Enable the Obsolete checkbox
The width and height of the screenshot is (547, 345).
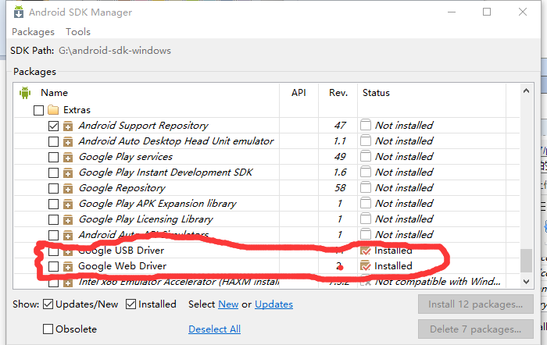click(48, 329)
